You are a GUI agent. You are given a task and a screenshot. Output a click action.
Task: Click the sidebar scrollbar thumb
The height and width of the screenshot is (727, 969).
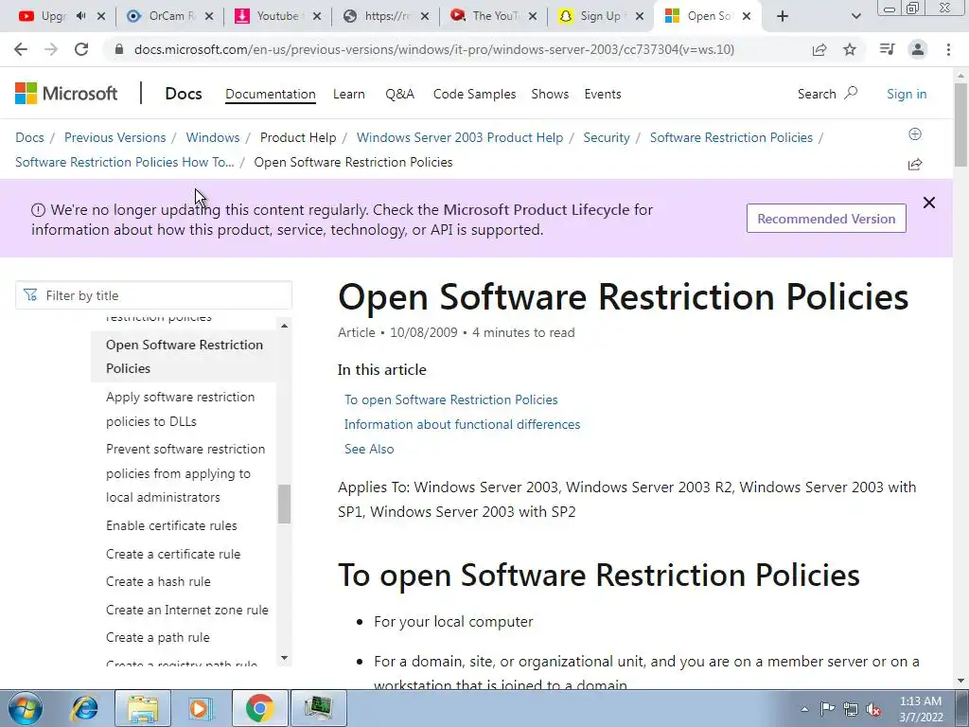(284, 504)
